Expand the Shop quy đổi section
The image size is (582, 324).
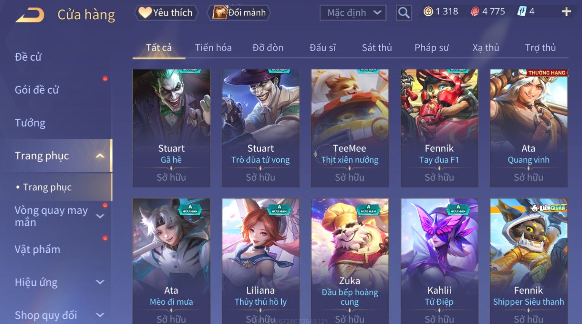pos(100,315)
